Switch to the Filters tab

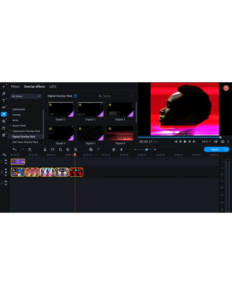15,87
